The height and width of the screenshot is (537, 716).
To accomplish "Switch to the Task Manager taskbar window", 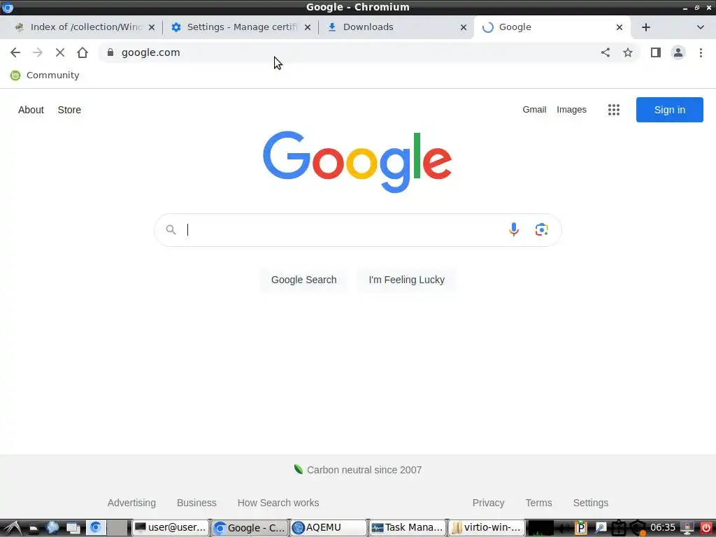I will coord(408,528).
